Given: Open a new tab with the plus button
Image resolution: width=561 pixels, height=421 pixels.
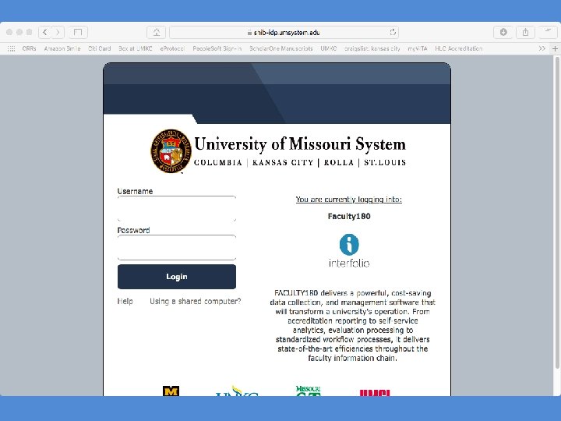Looking at the screenshot, I should (x=555, y=48).
